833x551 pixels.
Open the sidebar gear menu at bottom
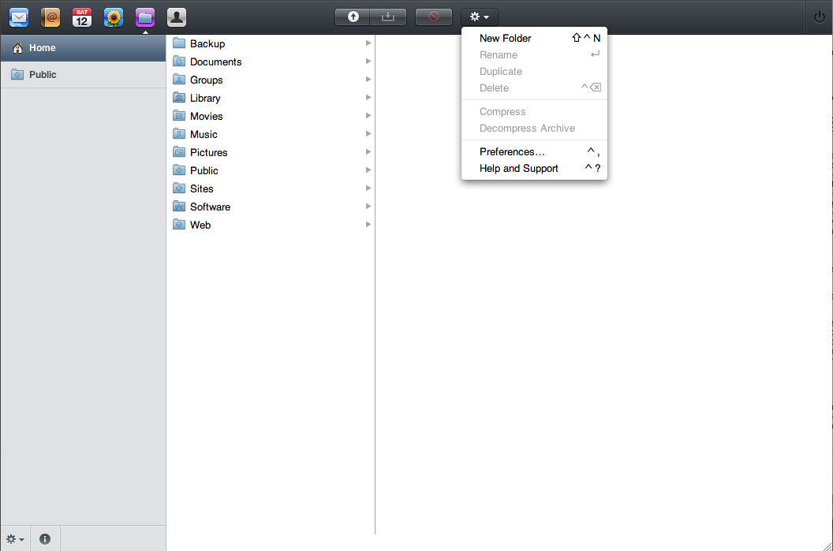pyautogui.click(x=15, y=539)
